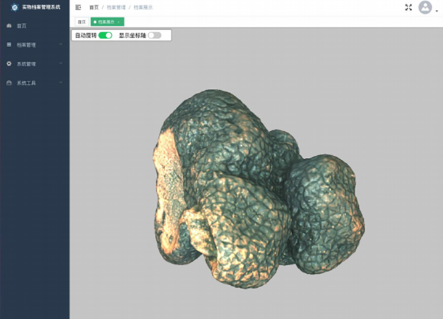Select the green 档案展示 tab

105,22
